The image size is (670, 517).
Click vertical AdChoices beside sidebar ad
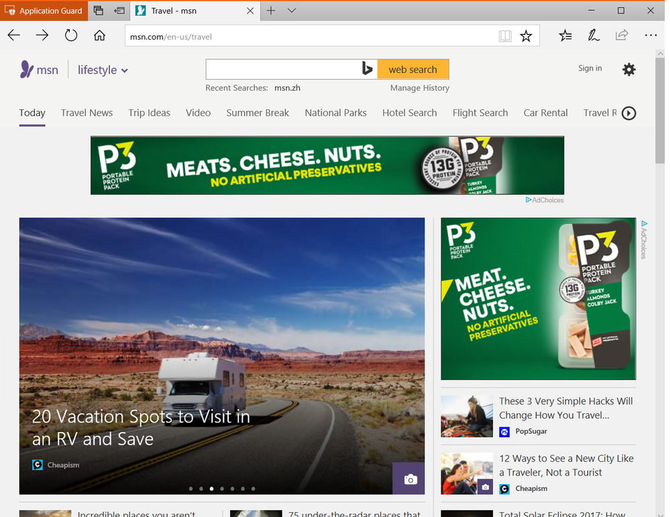pos(644,239)
